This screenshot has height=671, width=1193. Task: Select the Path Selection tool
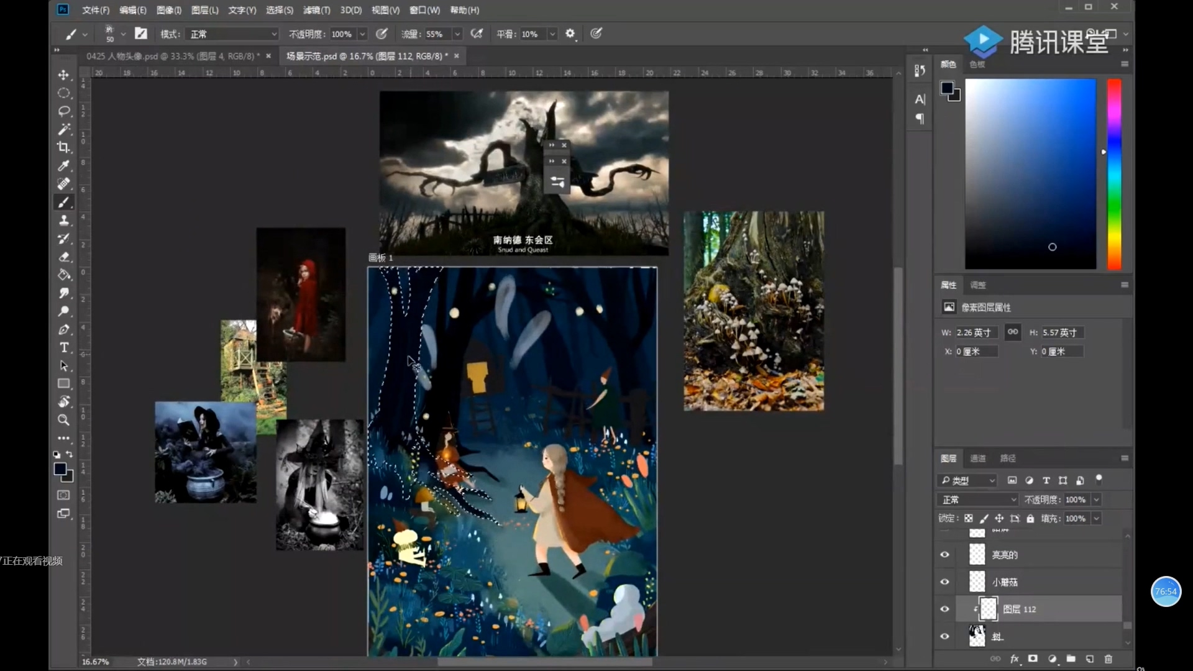[63, 365]
